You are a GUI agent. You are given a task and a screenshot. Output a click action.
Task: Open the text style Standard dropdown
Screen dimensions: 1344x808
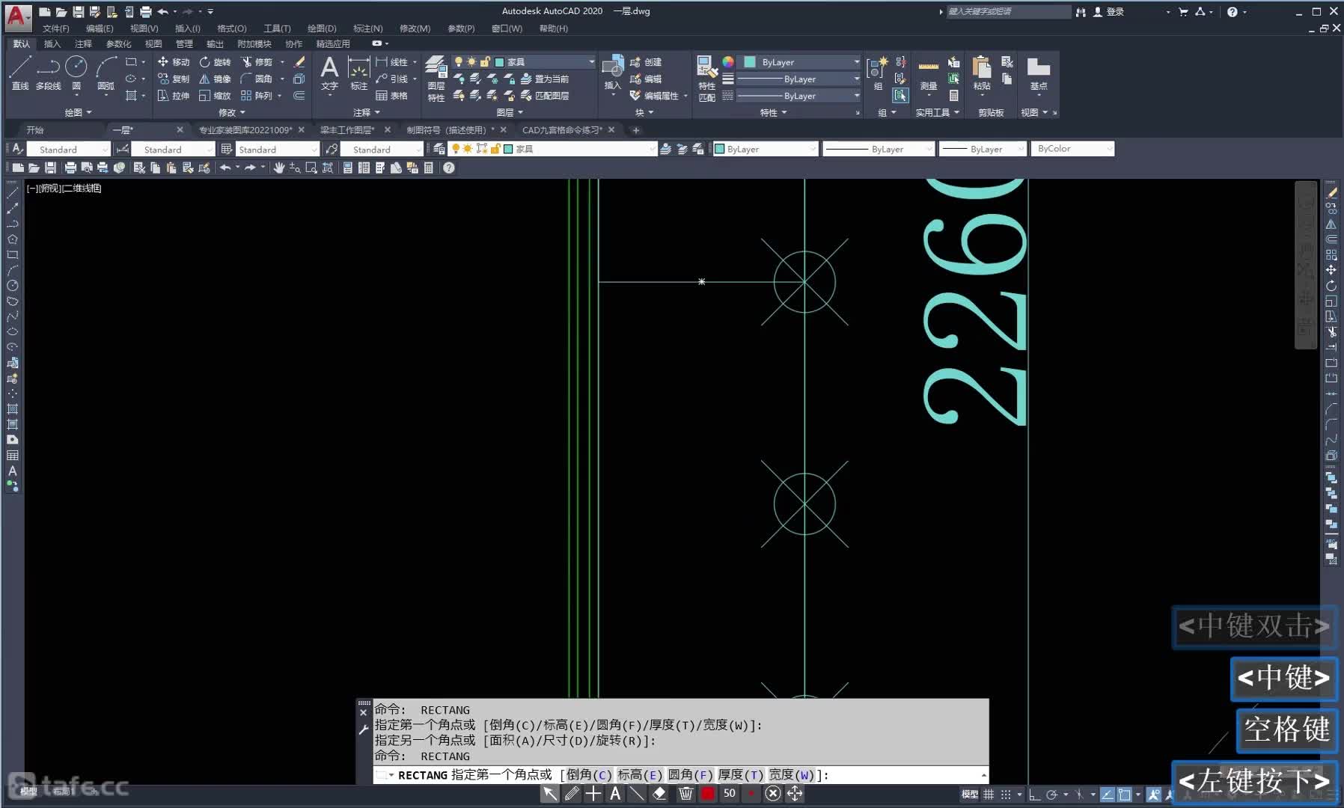coord(67,150)
